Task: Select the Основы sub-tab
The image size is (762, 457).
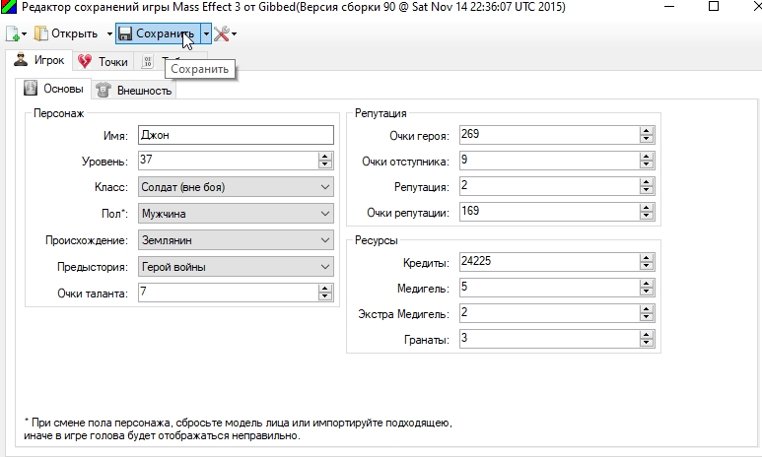Action: point(53,89)
